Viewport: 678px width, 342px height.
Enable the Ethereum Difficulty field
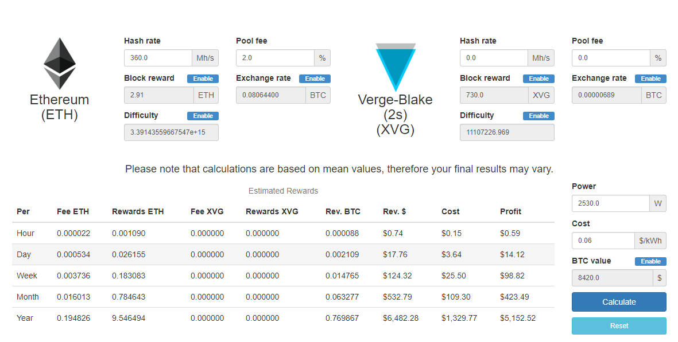pyautogui.click(x=203, y=116)
